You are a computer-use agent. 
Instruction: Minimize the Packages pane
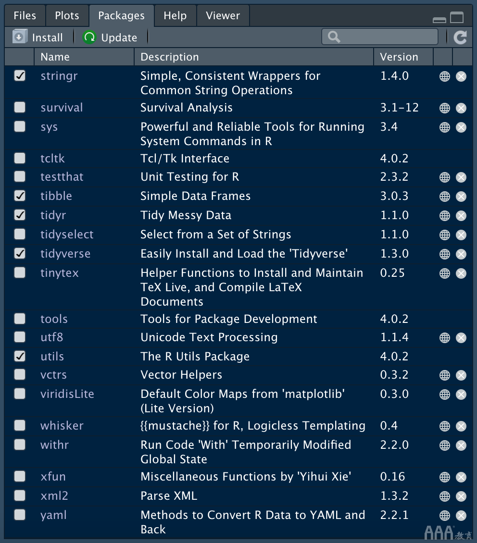[439, 20]
